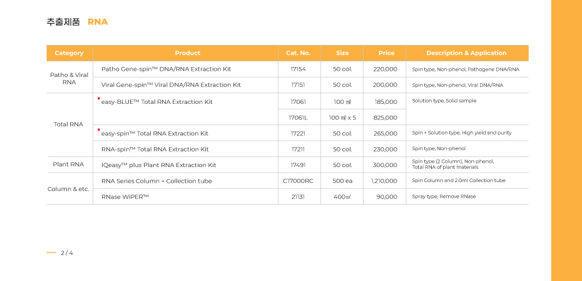Click catalog number 17491
The height and width of the screenshot is (281, 582).
point(299,165)
